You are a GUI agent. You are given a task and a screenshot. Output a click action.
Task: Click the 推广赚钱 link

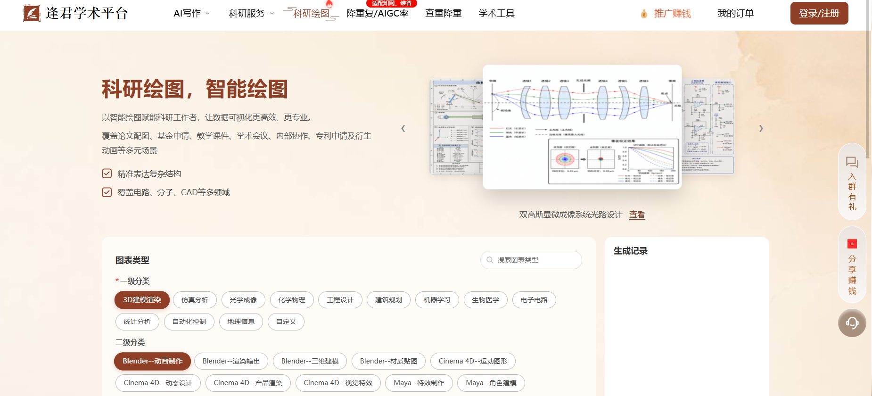(x=673, y=13)
